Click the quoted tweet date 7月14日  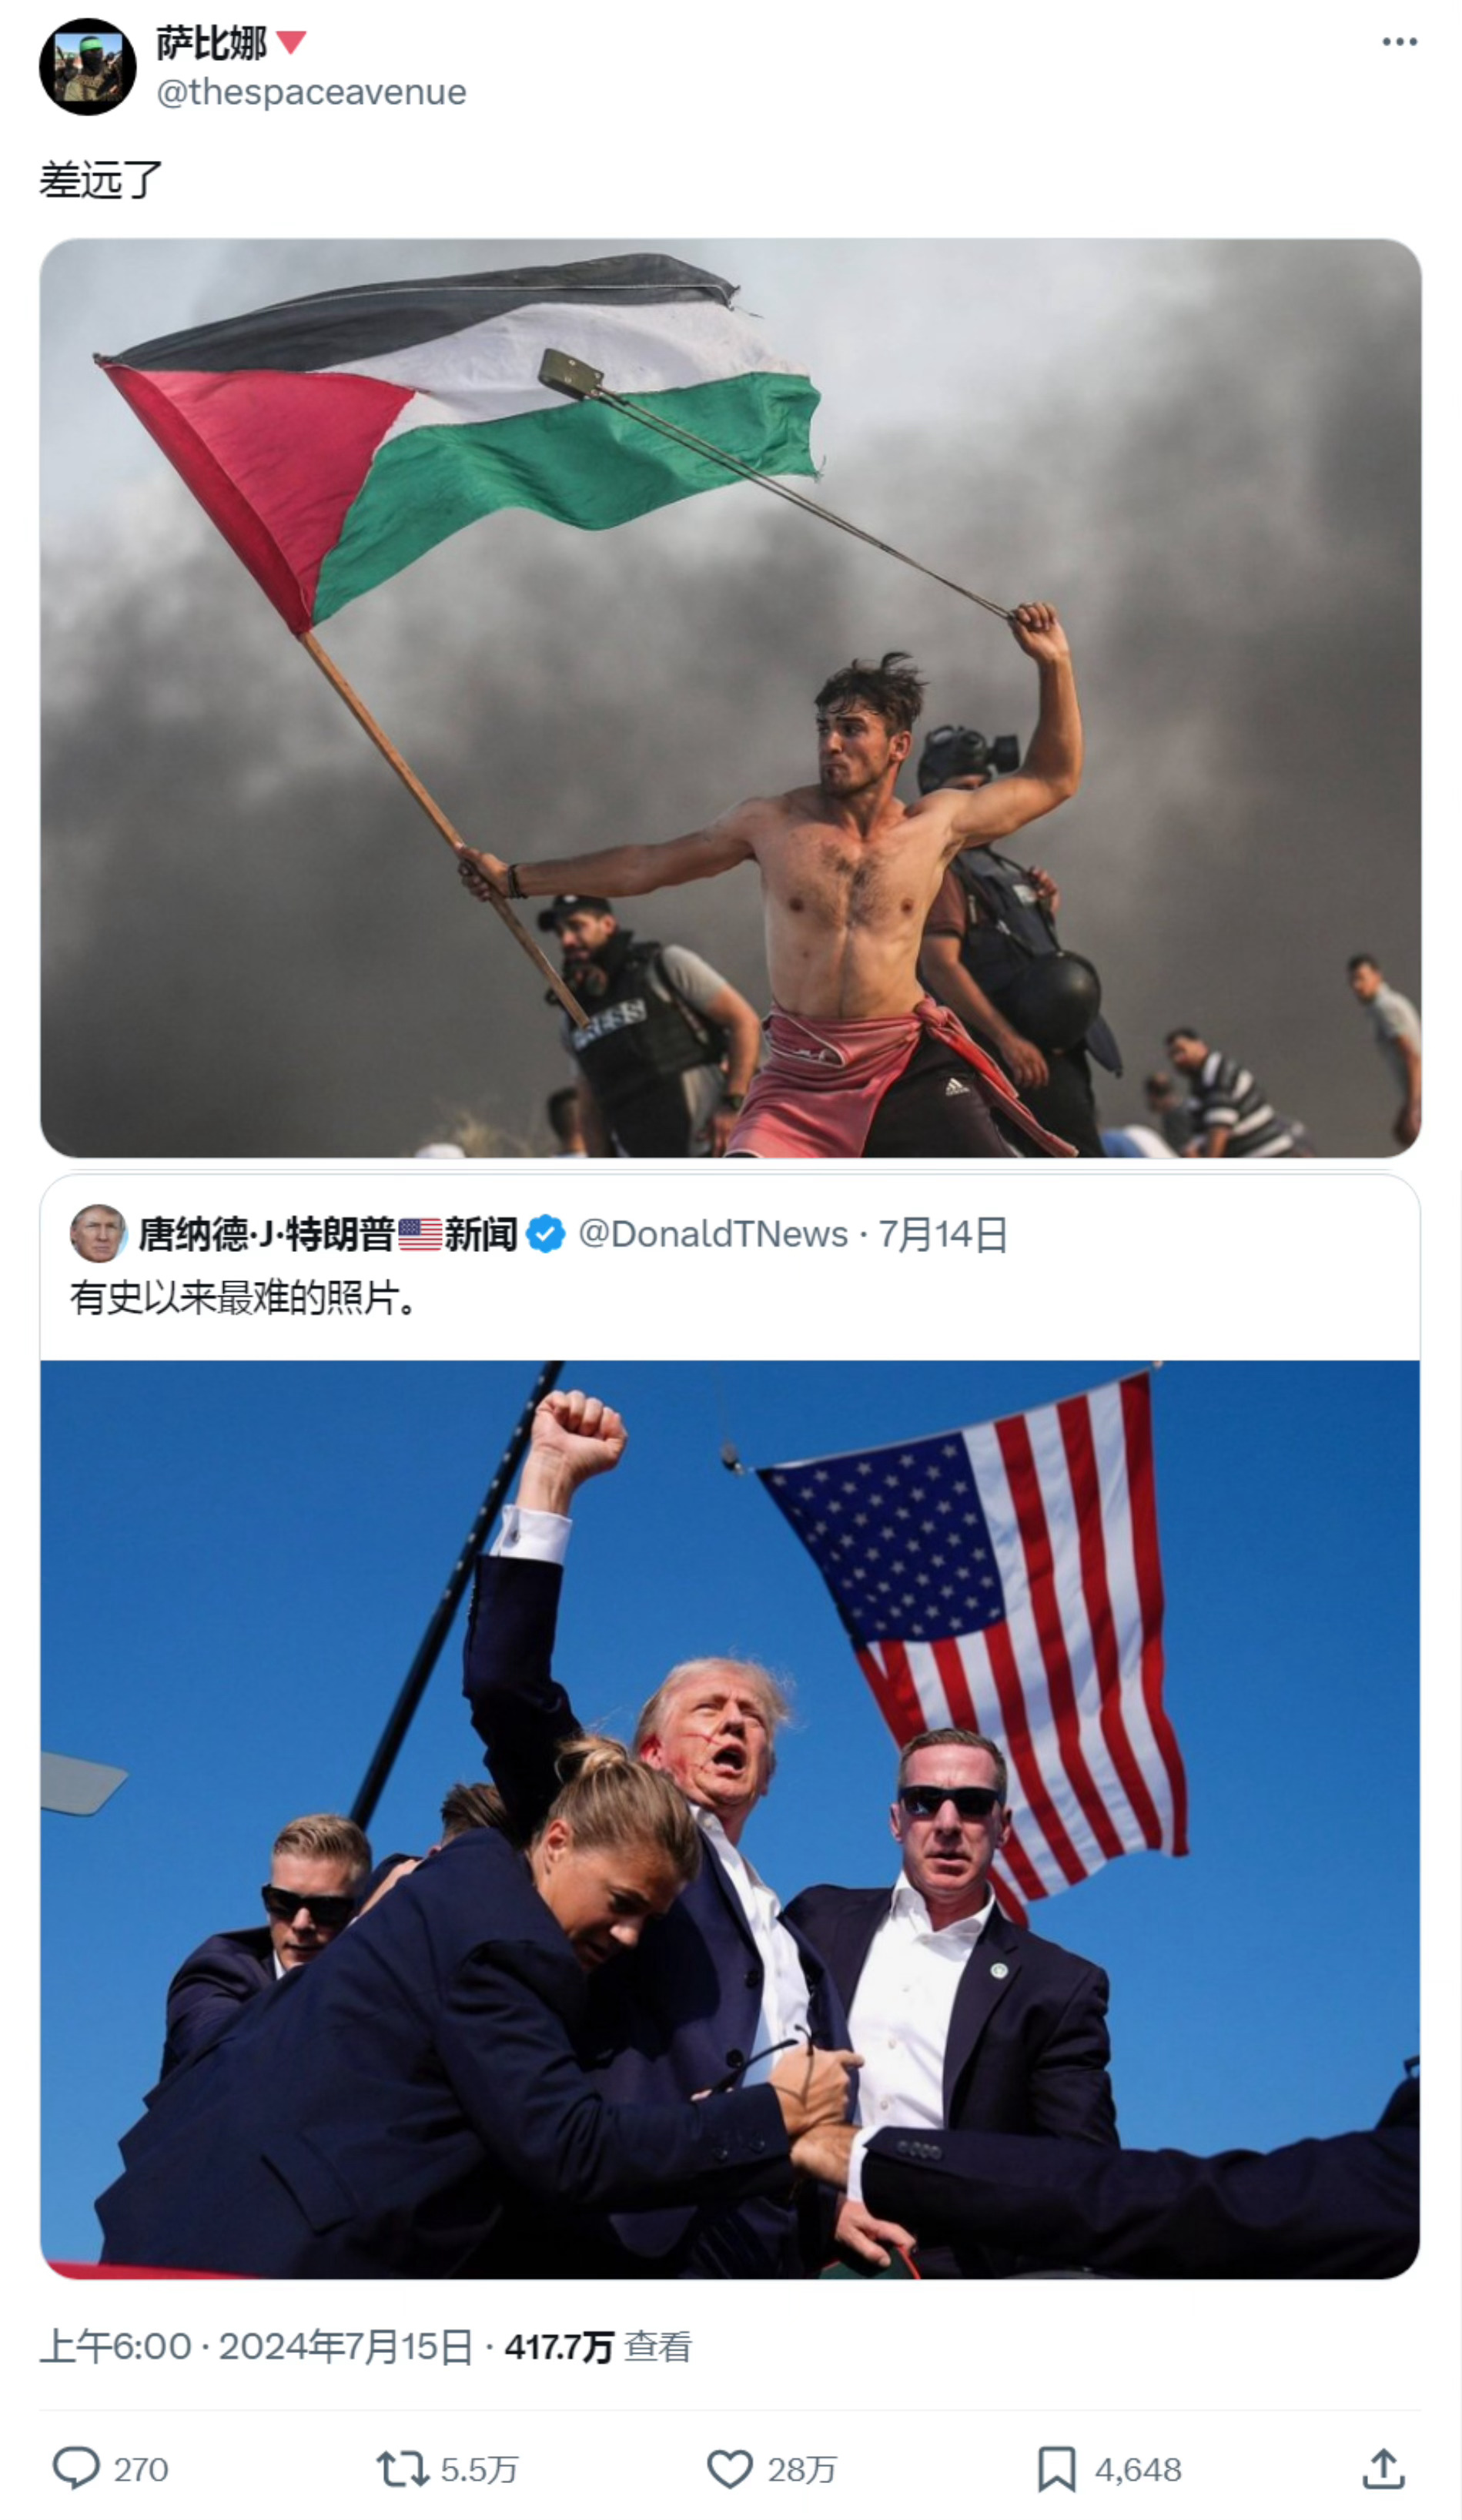tap(943, 1234)
